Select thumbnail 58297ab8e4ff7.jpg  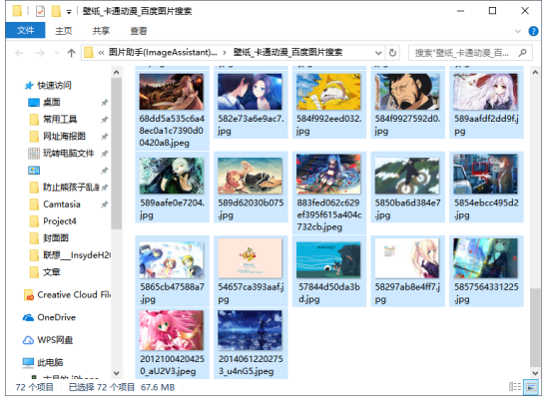pyautogui.click(x=407, y=258)
